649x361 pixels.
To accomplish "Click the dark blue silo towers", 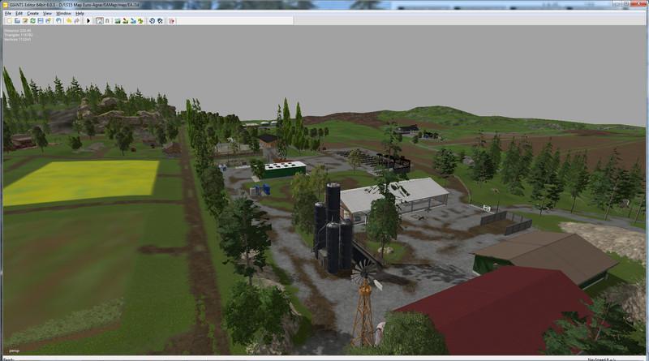I will [x=333, y=230].
